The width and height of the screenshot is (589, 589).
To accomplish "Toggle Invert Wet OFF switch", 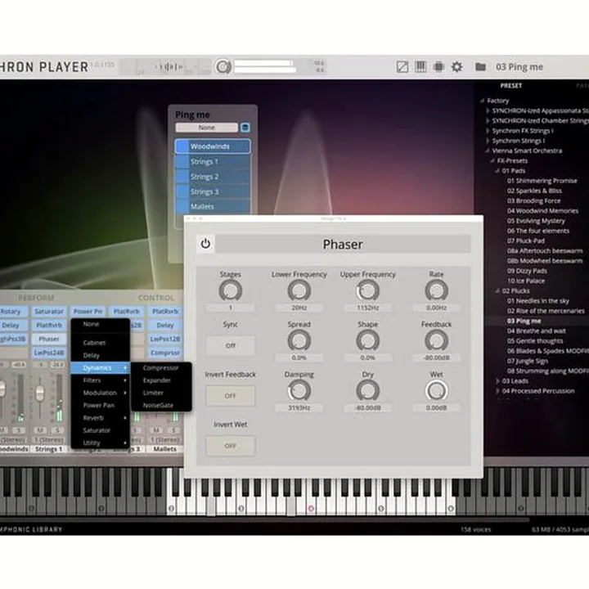I will pos(230,446).
